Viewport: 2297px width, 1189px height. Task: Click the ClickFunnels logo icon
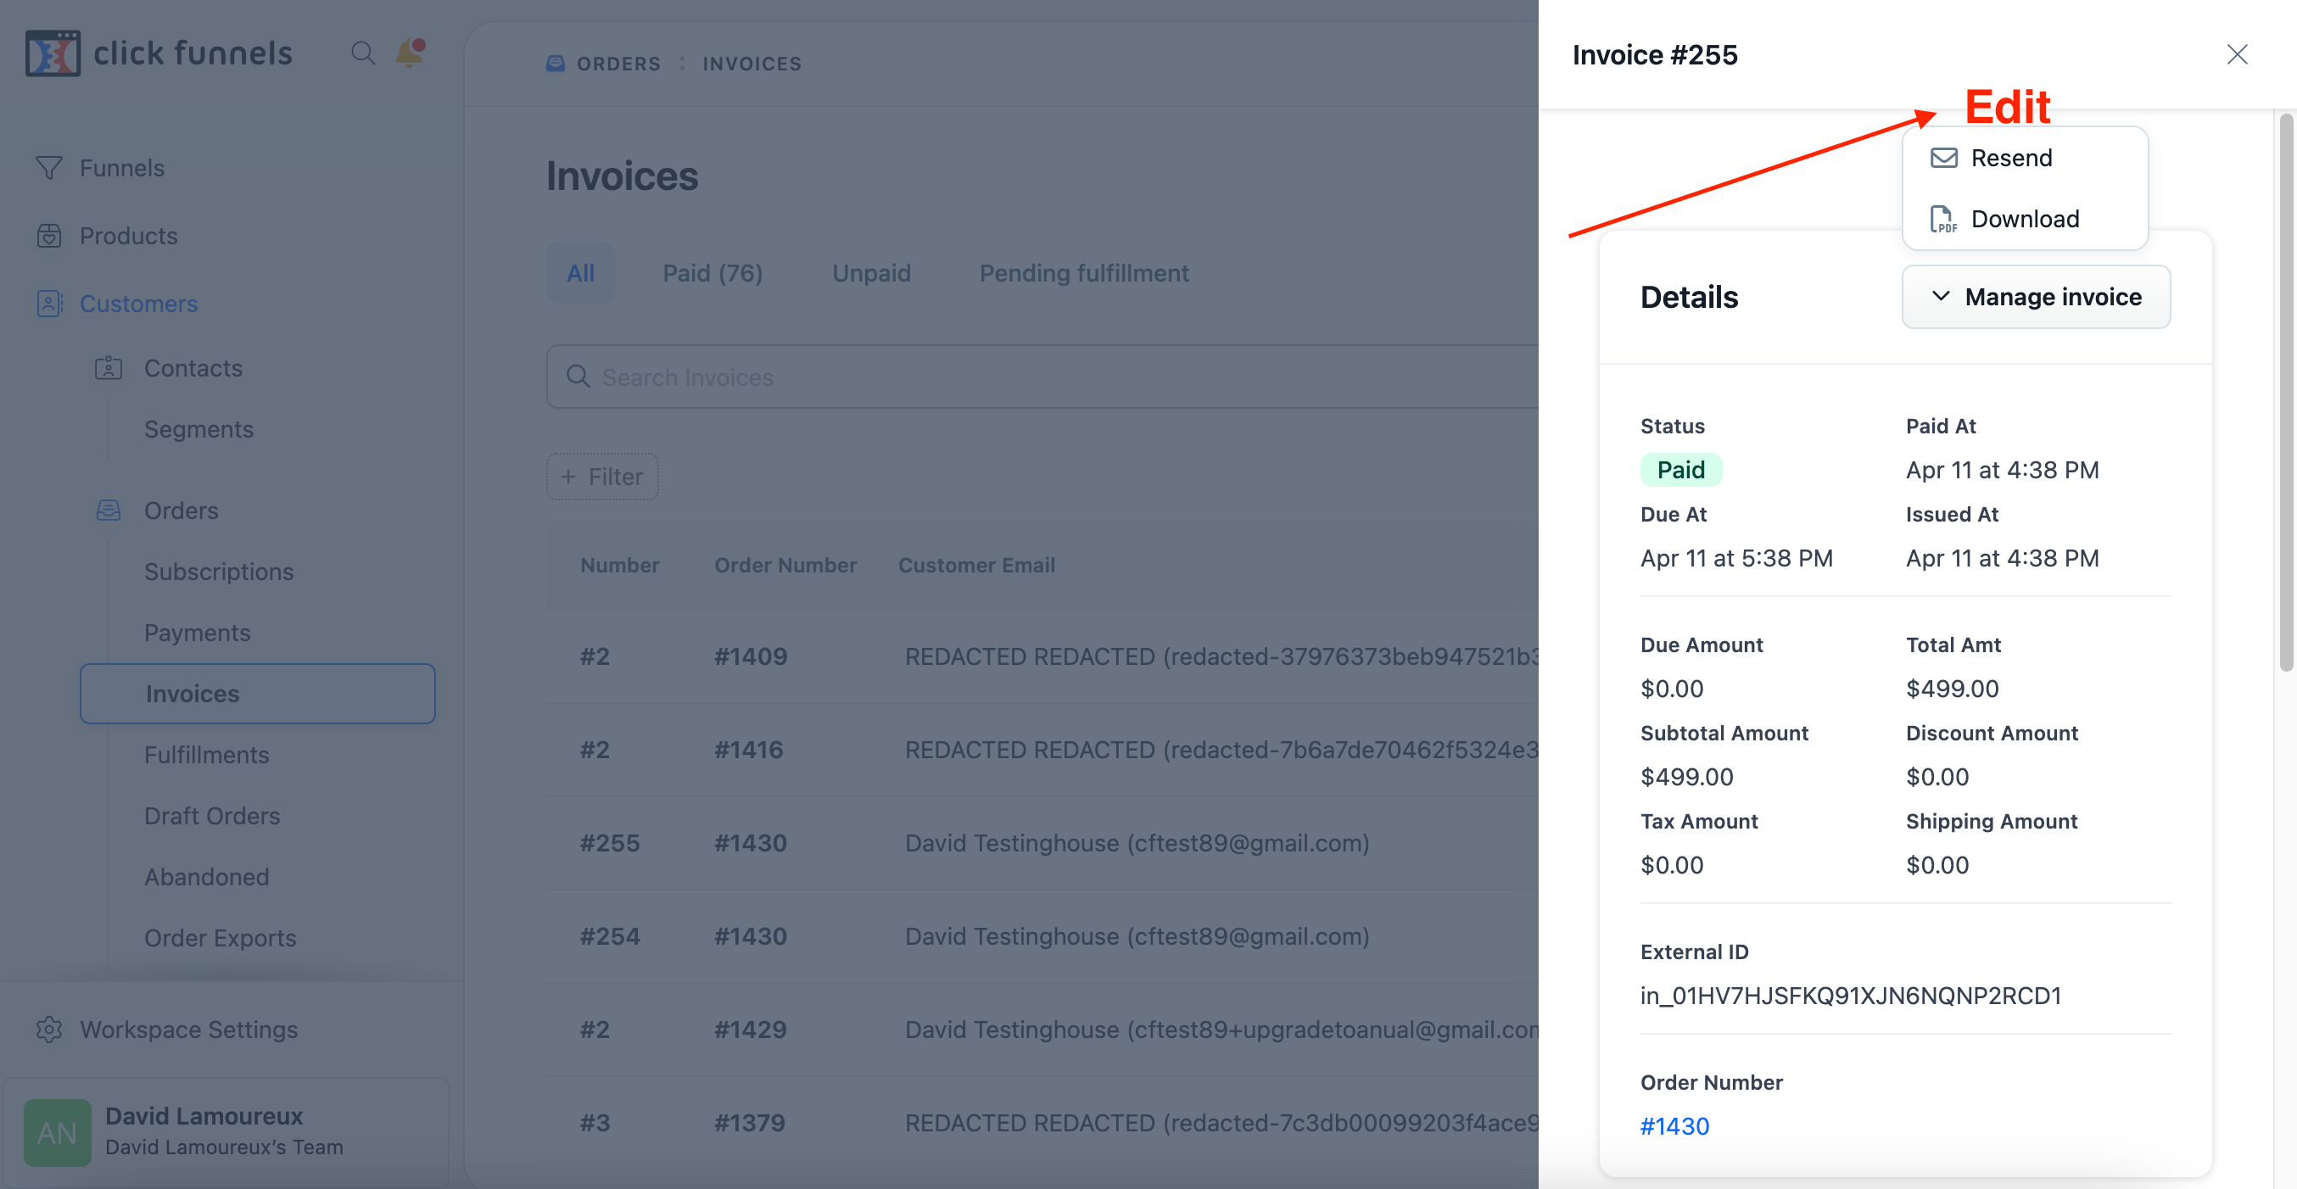pyautogui.click(x=53, y=53)
